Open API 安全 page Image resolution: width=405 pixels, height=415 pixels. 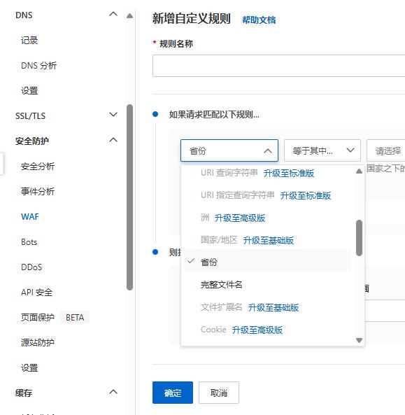click(x=37, y=293)
